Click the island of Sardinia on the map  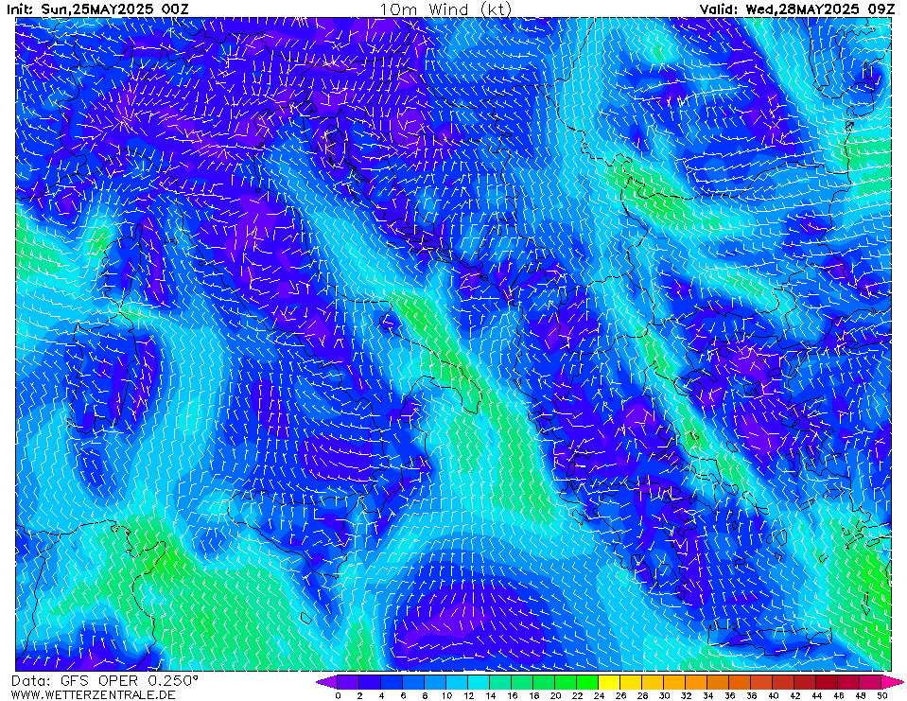(x=104, y=376)
